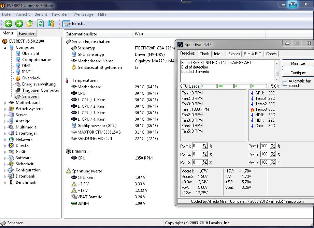Adjust the right Pwm1 100% spinner
Screen dimensions: 314x228
(x=273, y=146)
